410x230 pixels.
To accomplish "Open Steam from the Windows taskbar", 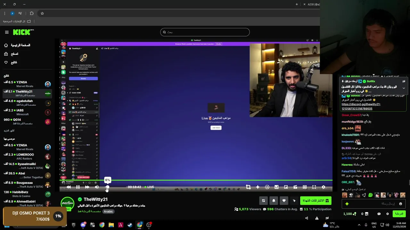I will [130, 225].
